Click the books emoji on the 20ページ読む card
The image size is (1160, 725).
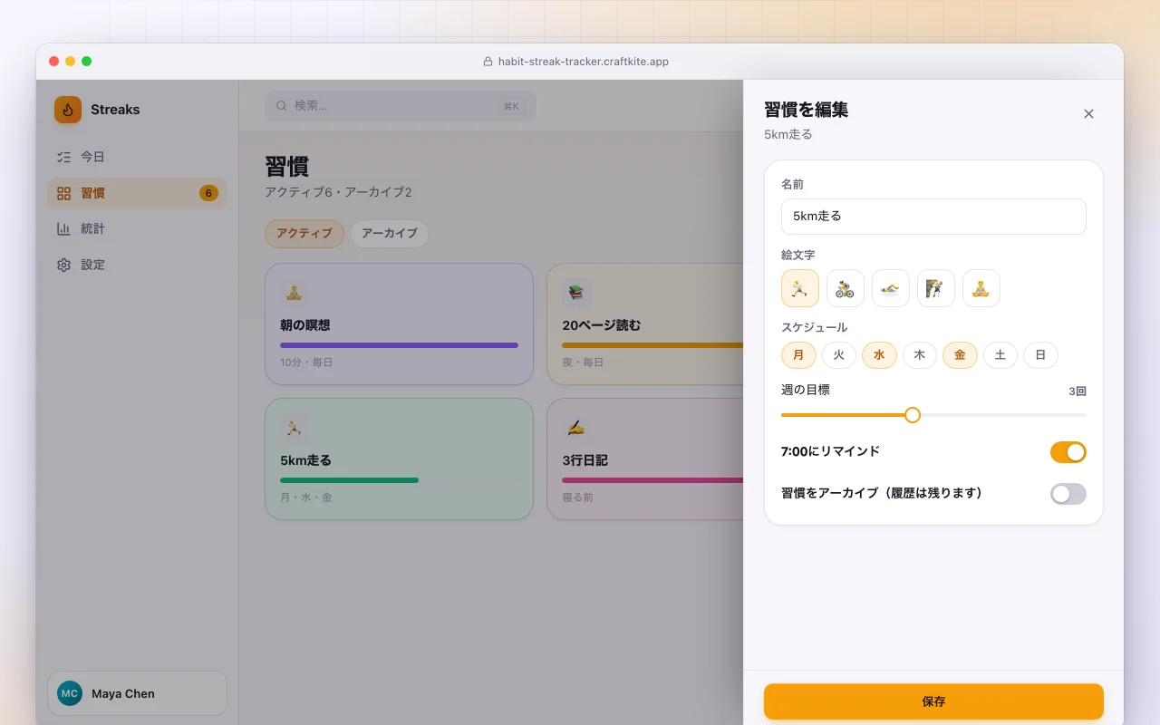(575, 293)
